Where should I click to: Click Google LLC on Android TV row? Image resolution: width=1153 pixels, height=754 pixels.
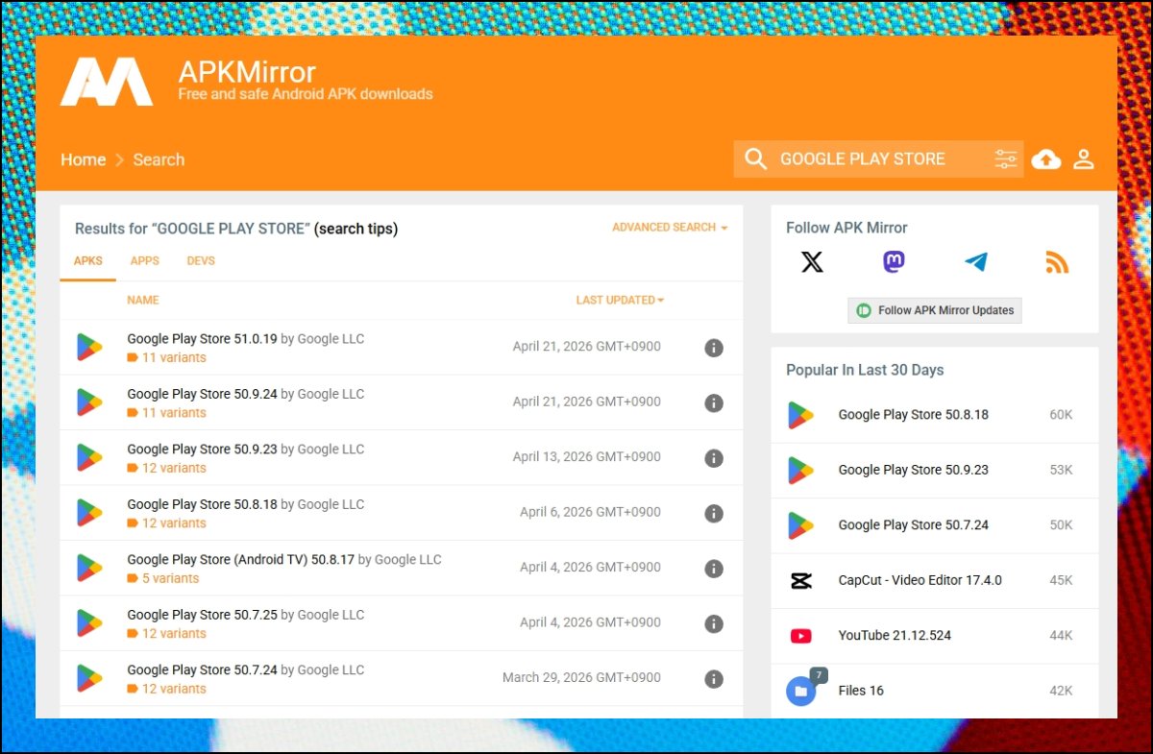(408, 559)
